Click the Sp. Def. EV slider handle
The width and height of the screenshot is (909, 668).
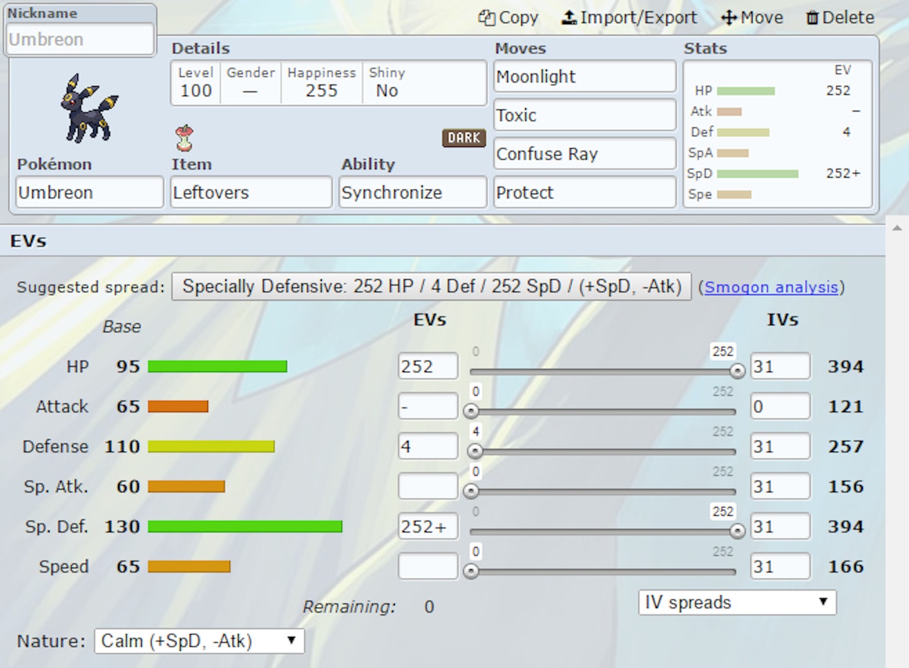737,531
